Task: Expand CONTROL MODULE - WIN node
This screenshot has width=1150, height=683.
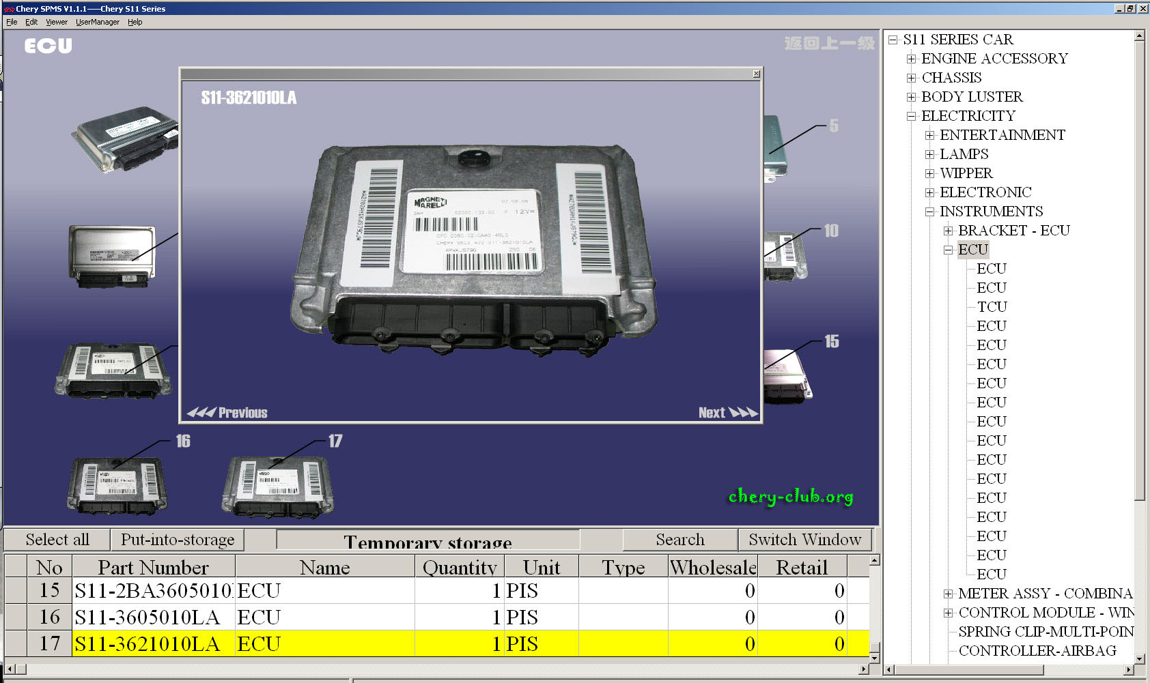Action: [948, 613]
